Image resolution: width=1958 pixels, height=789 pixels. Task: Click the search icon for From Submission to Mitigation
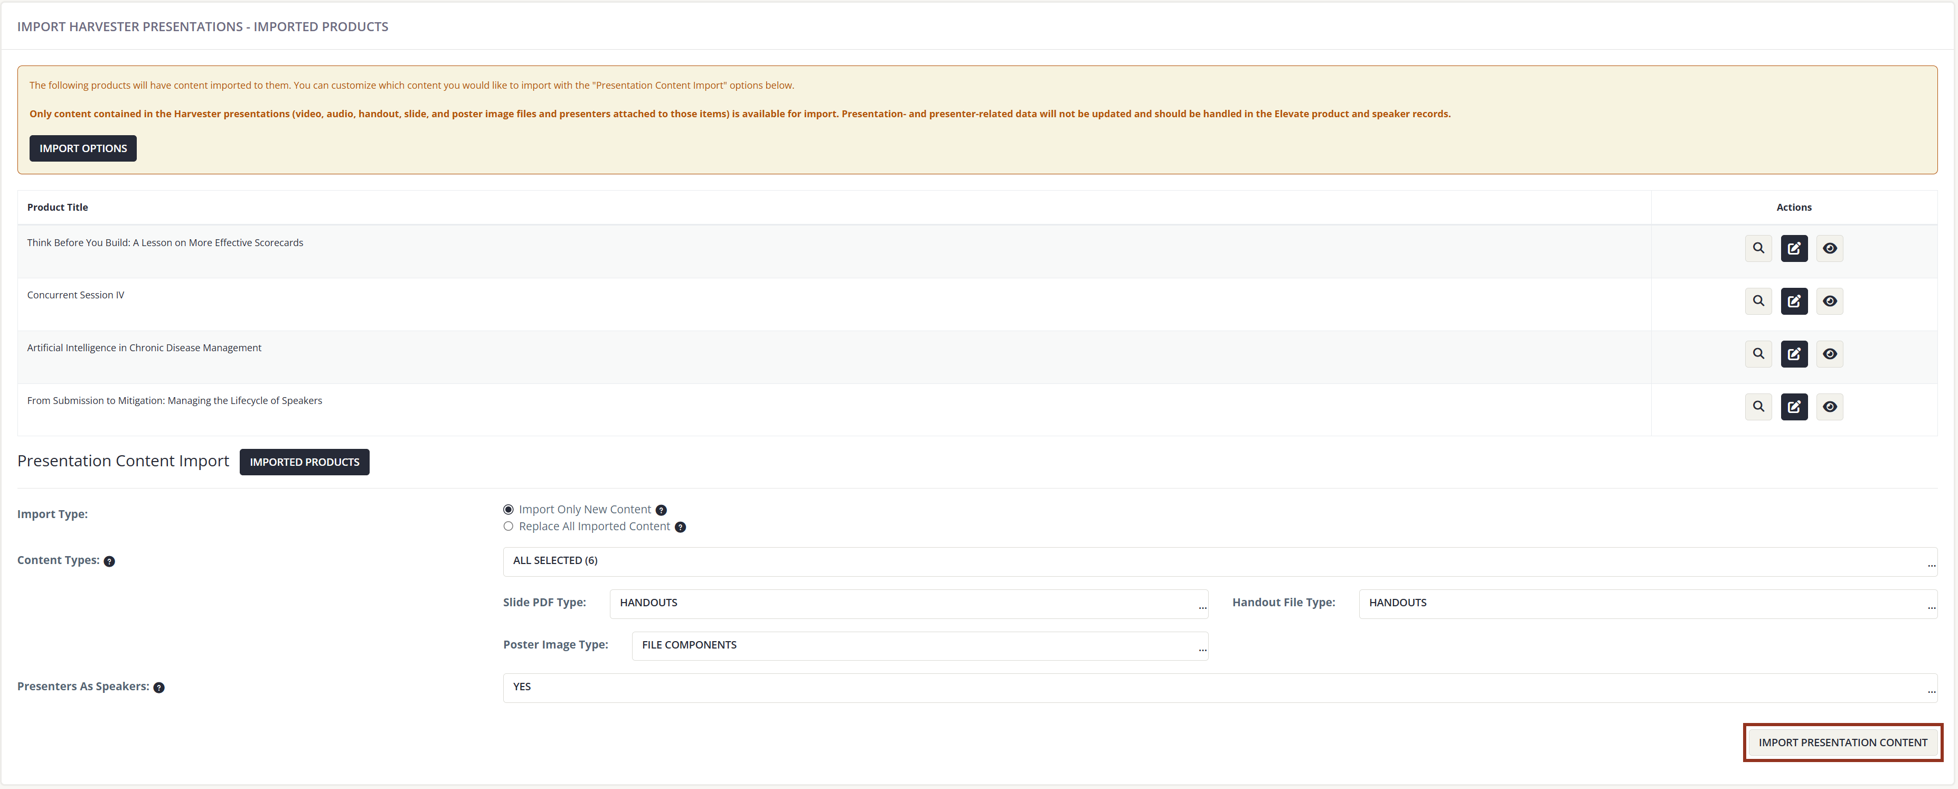click(x=1758, y=407)
